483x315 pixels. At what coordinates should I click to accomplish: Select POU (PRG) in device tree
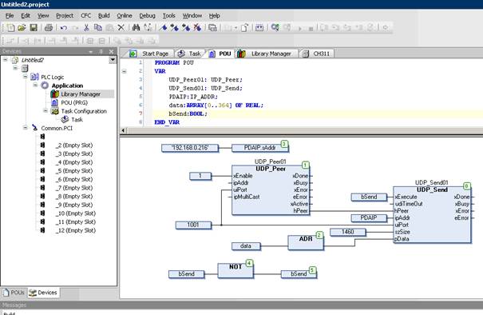[x=74, y=102]
